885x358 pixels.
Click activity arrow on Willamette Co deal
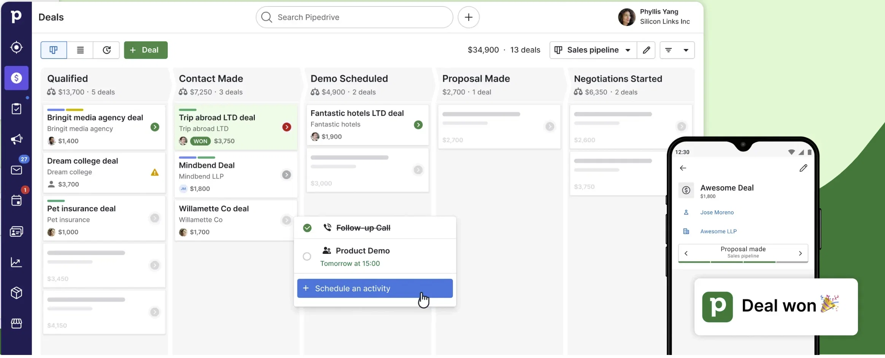[286, 220]
